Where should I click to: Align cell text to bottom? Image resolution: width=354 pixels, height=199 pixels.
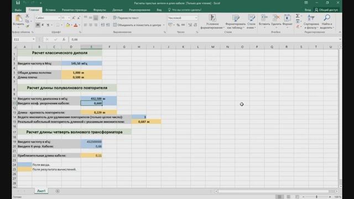(x=96, y=18)
